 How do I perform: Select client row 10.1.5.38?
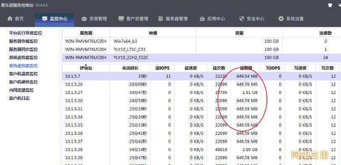point(202,149)
